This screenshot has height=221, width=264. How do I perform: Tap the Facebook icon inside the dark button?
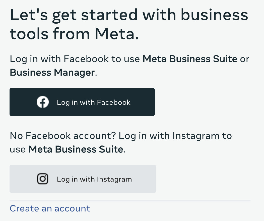[x=43, y=102]
